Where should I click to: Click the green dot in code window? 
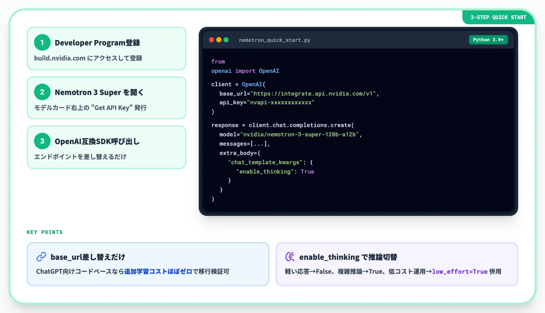[226, 40]
